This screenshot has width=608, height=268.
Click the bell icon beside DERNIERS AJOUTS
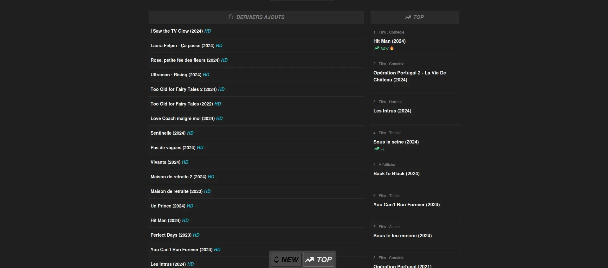231,17
